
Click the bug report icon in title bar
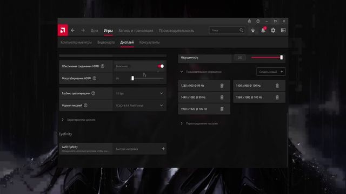pos(249,21)
